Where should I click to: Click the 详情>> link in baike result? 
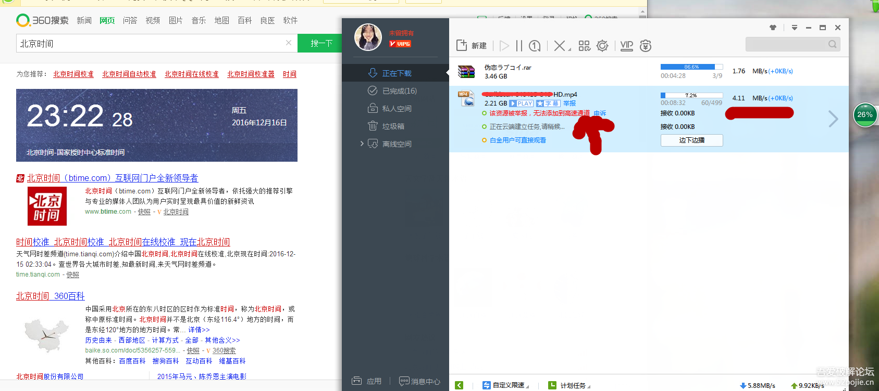point(199,330)
